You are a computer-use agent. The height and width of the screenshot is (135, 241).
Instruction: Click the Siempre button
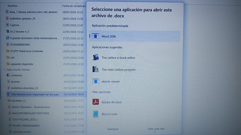(x=113, y=129)
